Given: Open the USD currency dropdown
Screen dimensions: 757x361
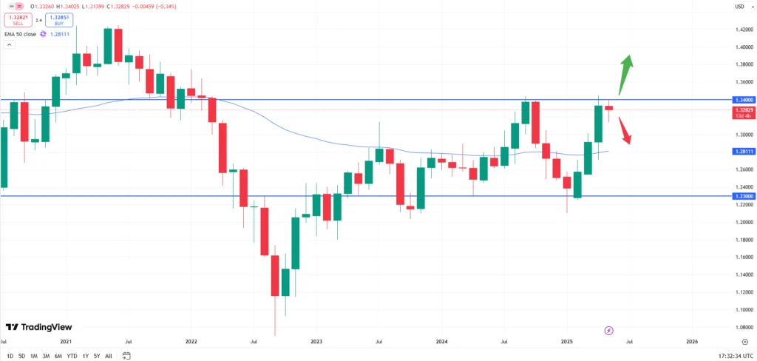Looking at the screenshot, I should [x=739, y=7].
